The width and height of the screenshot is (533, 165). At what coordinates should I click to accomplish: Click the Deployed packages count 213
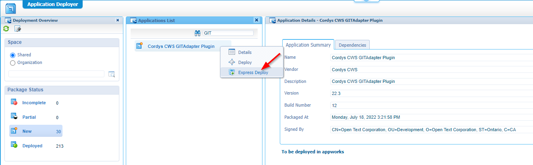[x=60, y=146]
